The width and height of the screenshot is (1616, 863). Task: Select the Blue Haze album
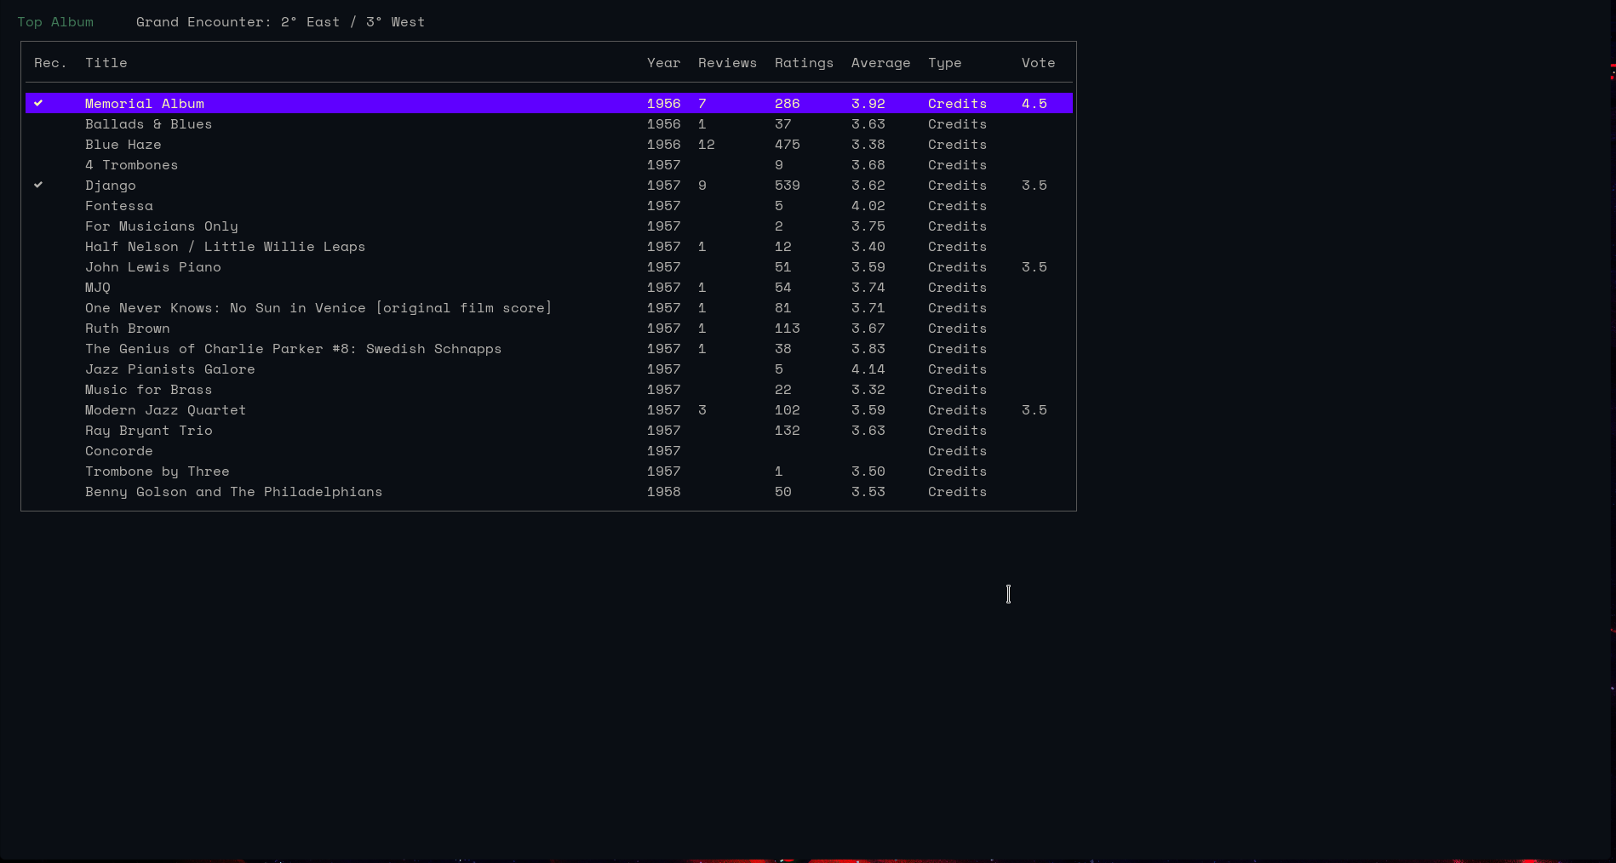click(x=123, y=145)
